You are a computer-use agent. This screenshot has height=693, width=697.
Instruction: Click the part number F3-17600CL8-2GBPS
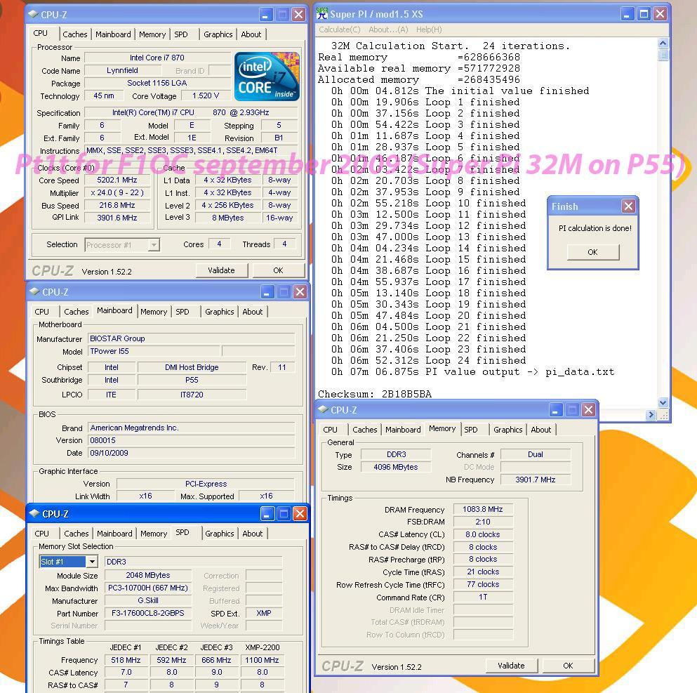pos(148,613)
